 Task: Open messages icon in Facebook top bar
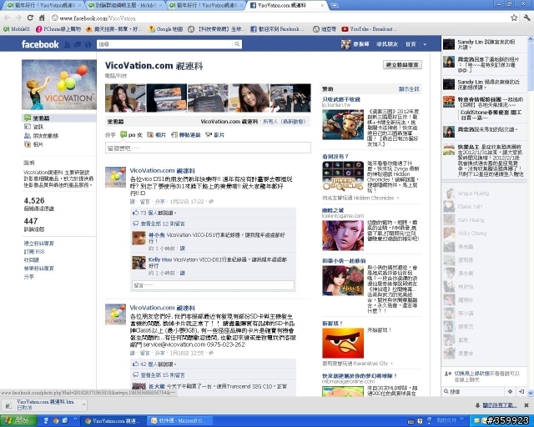click(78, 44)
